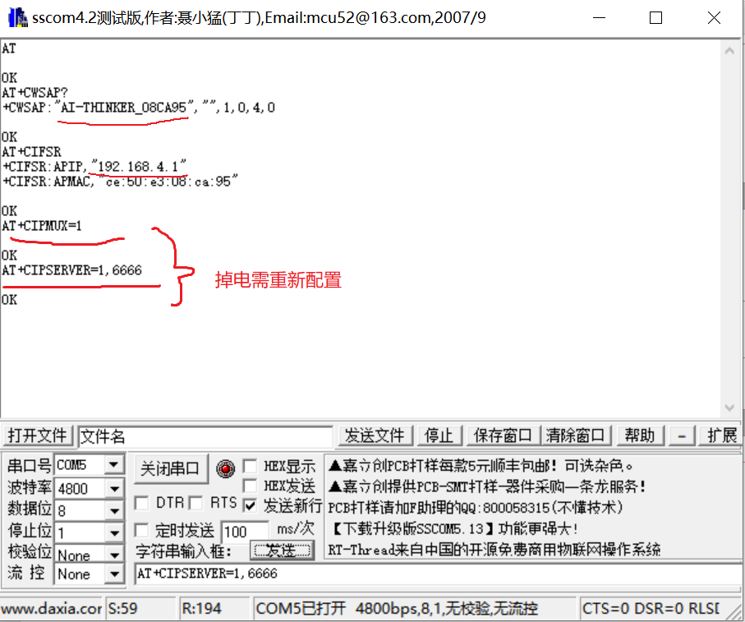This screenshot has width=745, height=622.
Task: Enable the 定时发送 checkbox
Action: click(x=142, y=530)
